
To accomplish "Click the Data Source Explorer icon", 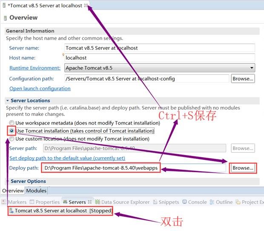I will [98, 202].
